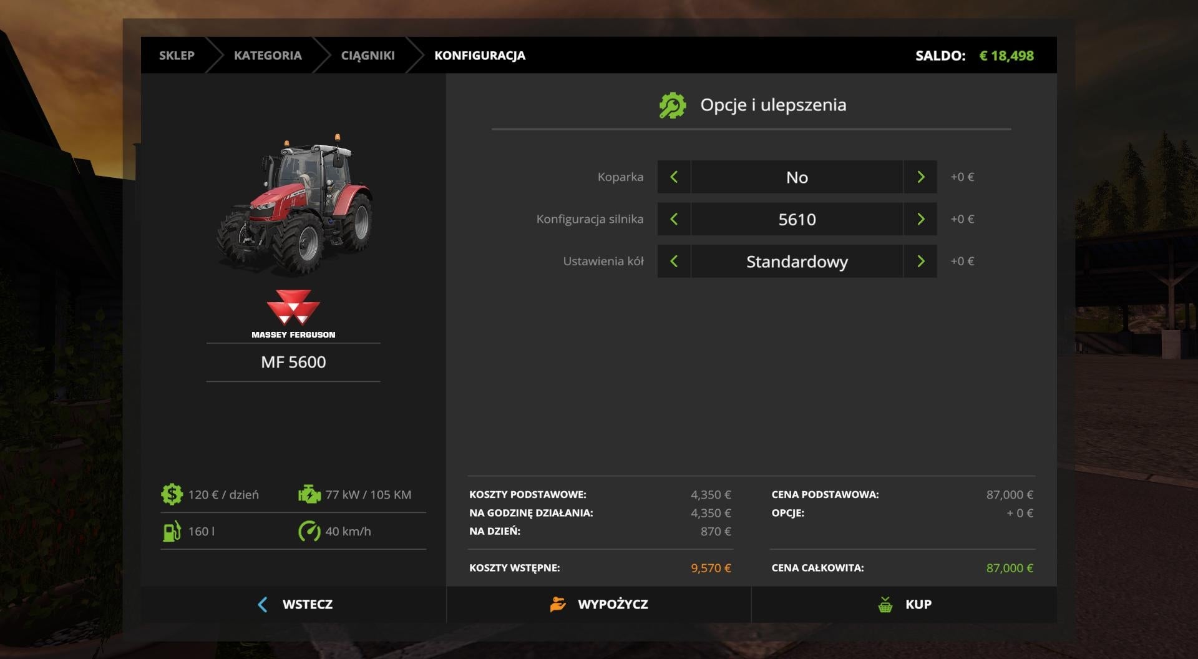Select previous Koparka option
1198x659 pixels.
click(674, 177)
